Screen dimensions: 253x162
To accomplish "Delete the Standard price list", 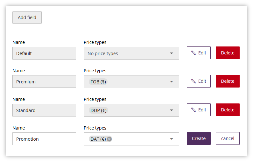I will coord(228,110).
